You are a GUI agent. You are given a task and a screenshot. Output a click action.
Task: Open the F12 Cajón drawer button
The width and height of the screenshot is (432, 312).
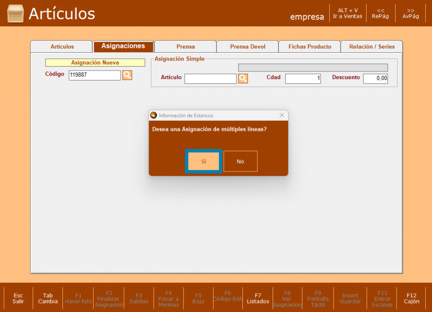tap(411, 299)
